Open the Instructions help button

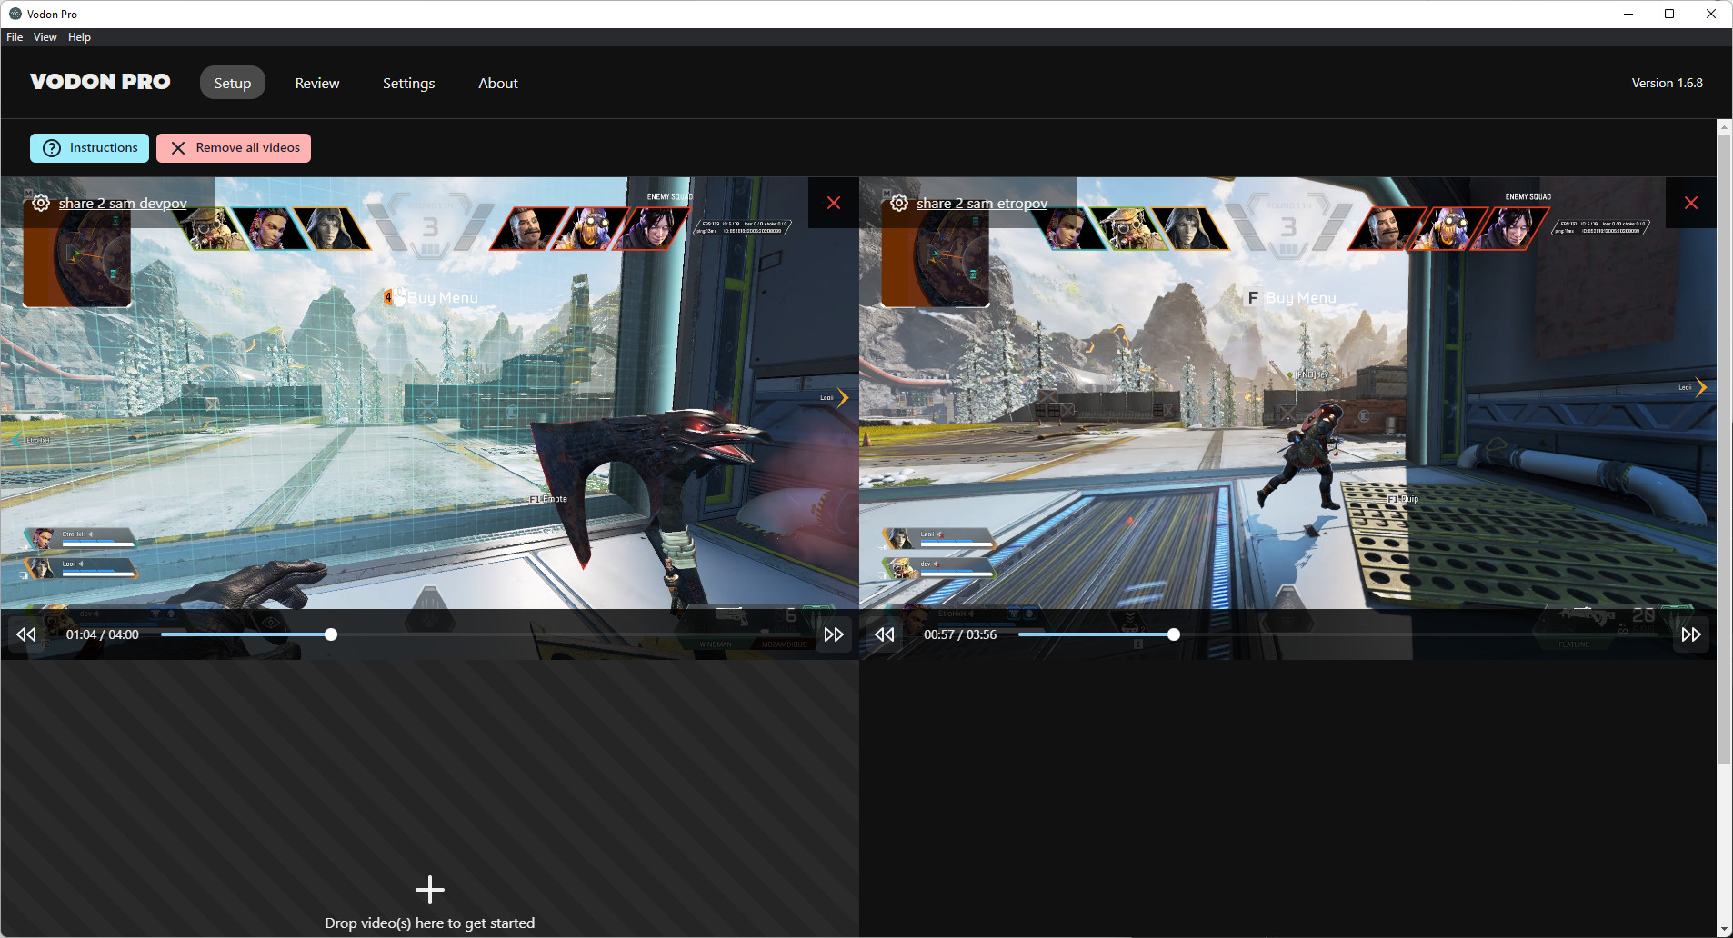coord(89,148)
